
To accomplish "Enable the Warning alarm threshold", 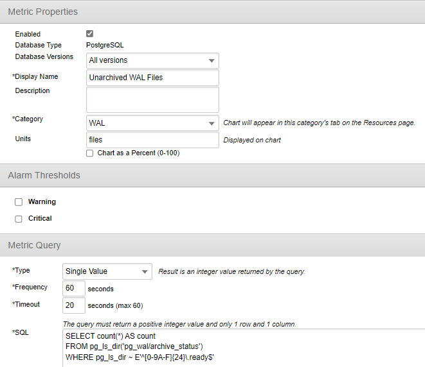I will [19, 202].
